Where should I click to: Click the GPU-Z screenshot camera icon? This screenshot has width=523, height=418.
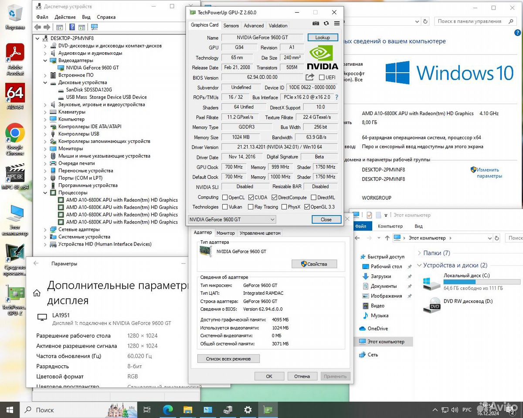[316, 24]
